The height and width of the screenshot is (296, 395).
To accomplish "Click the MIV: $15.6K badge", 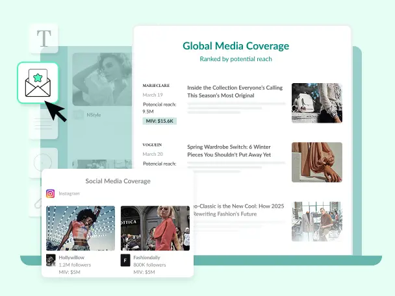I will [159, 121].
